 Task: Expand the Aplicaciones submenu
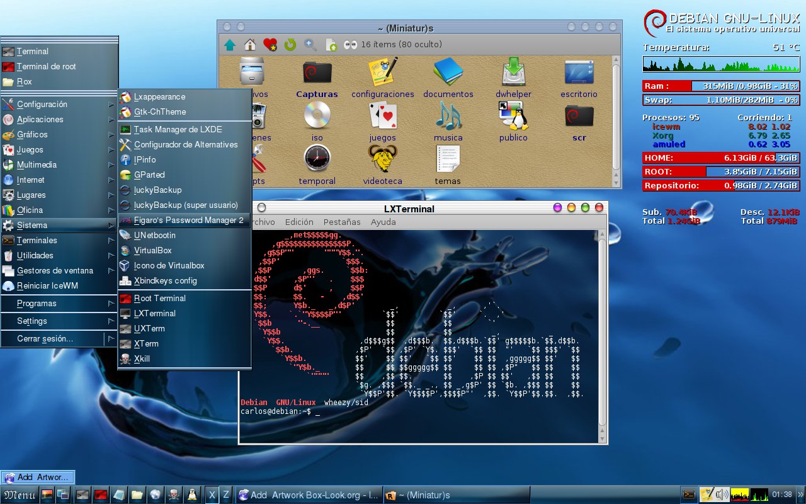(59, 119)
